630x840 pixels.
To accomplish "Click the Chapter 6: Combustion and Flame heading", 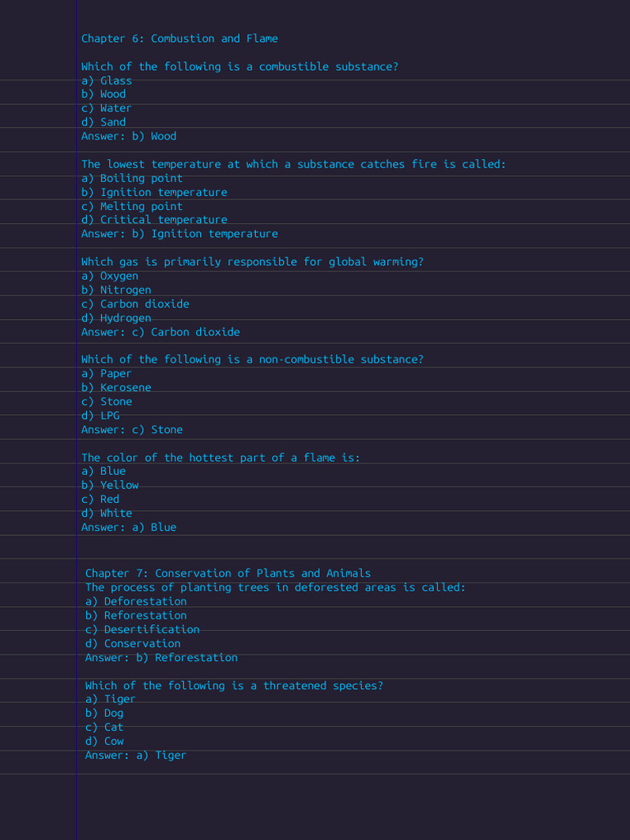I will (180, 39).
